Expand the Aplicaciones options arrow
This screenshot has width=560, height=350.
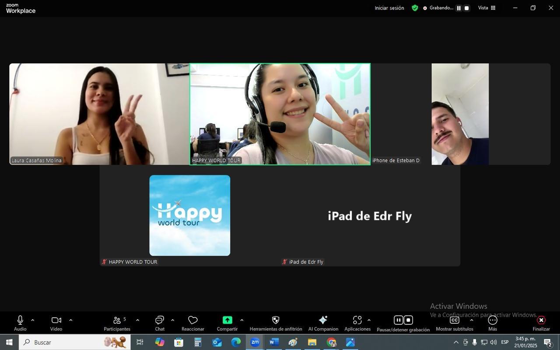click(x=369, y=320)
